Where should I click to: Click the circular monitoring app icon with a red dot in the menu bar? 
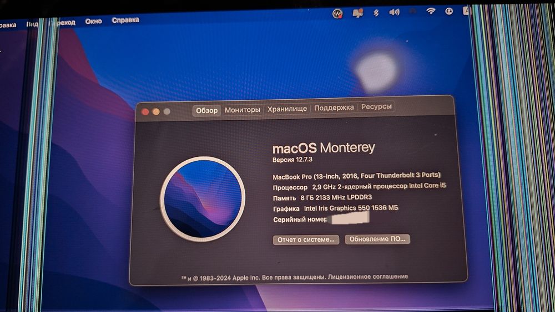(x=337, y=14)
